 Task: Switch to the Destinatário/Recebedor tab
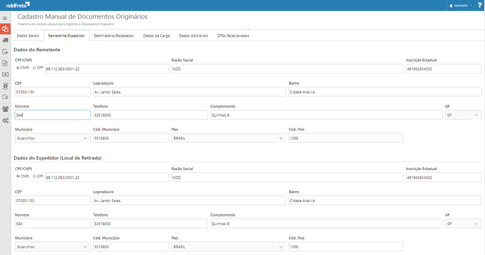tap(114, 36)
